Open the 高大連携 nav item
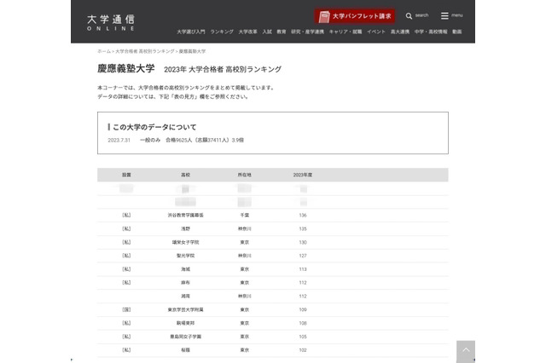This screenshot has height=363, width=546. point(400,32)
